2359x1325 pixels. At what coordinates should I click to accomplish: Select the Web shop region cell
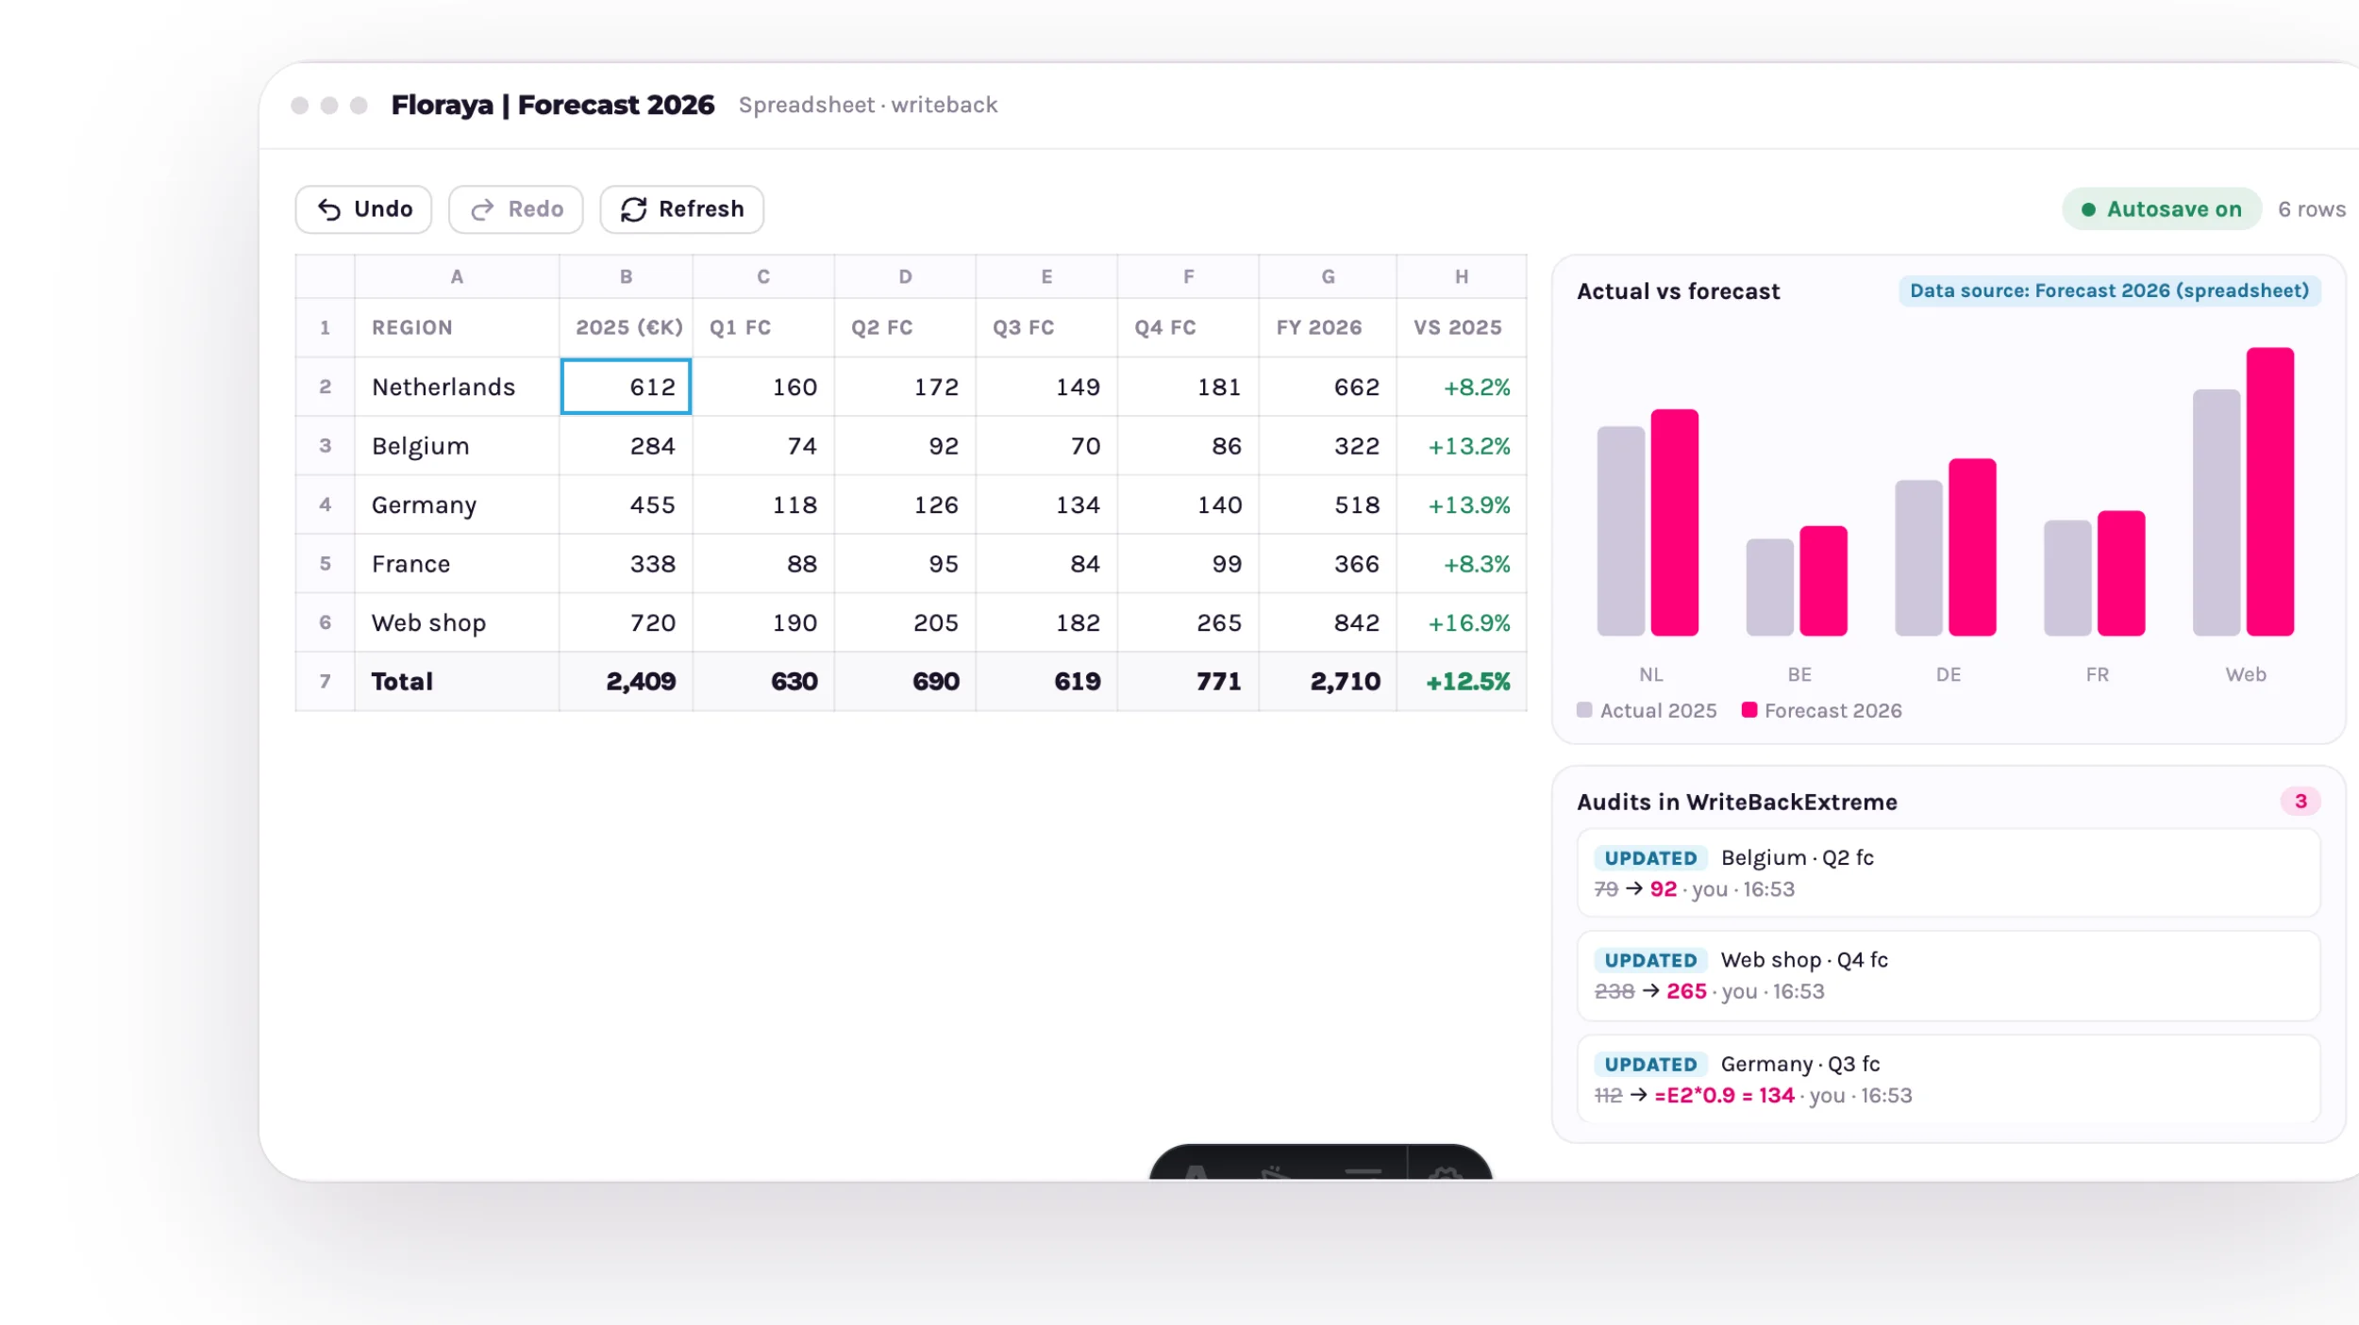click(457, 622)
